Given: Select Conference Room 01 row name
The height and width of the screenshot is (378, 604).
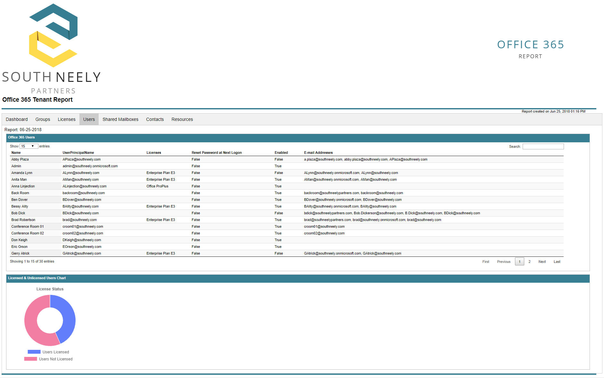Looking at the screenshot, I should 28,226.
